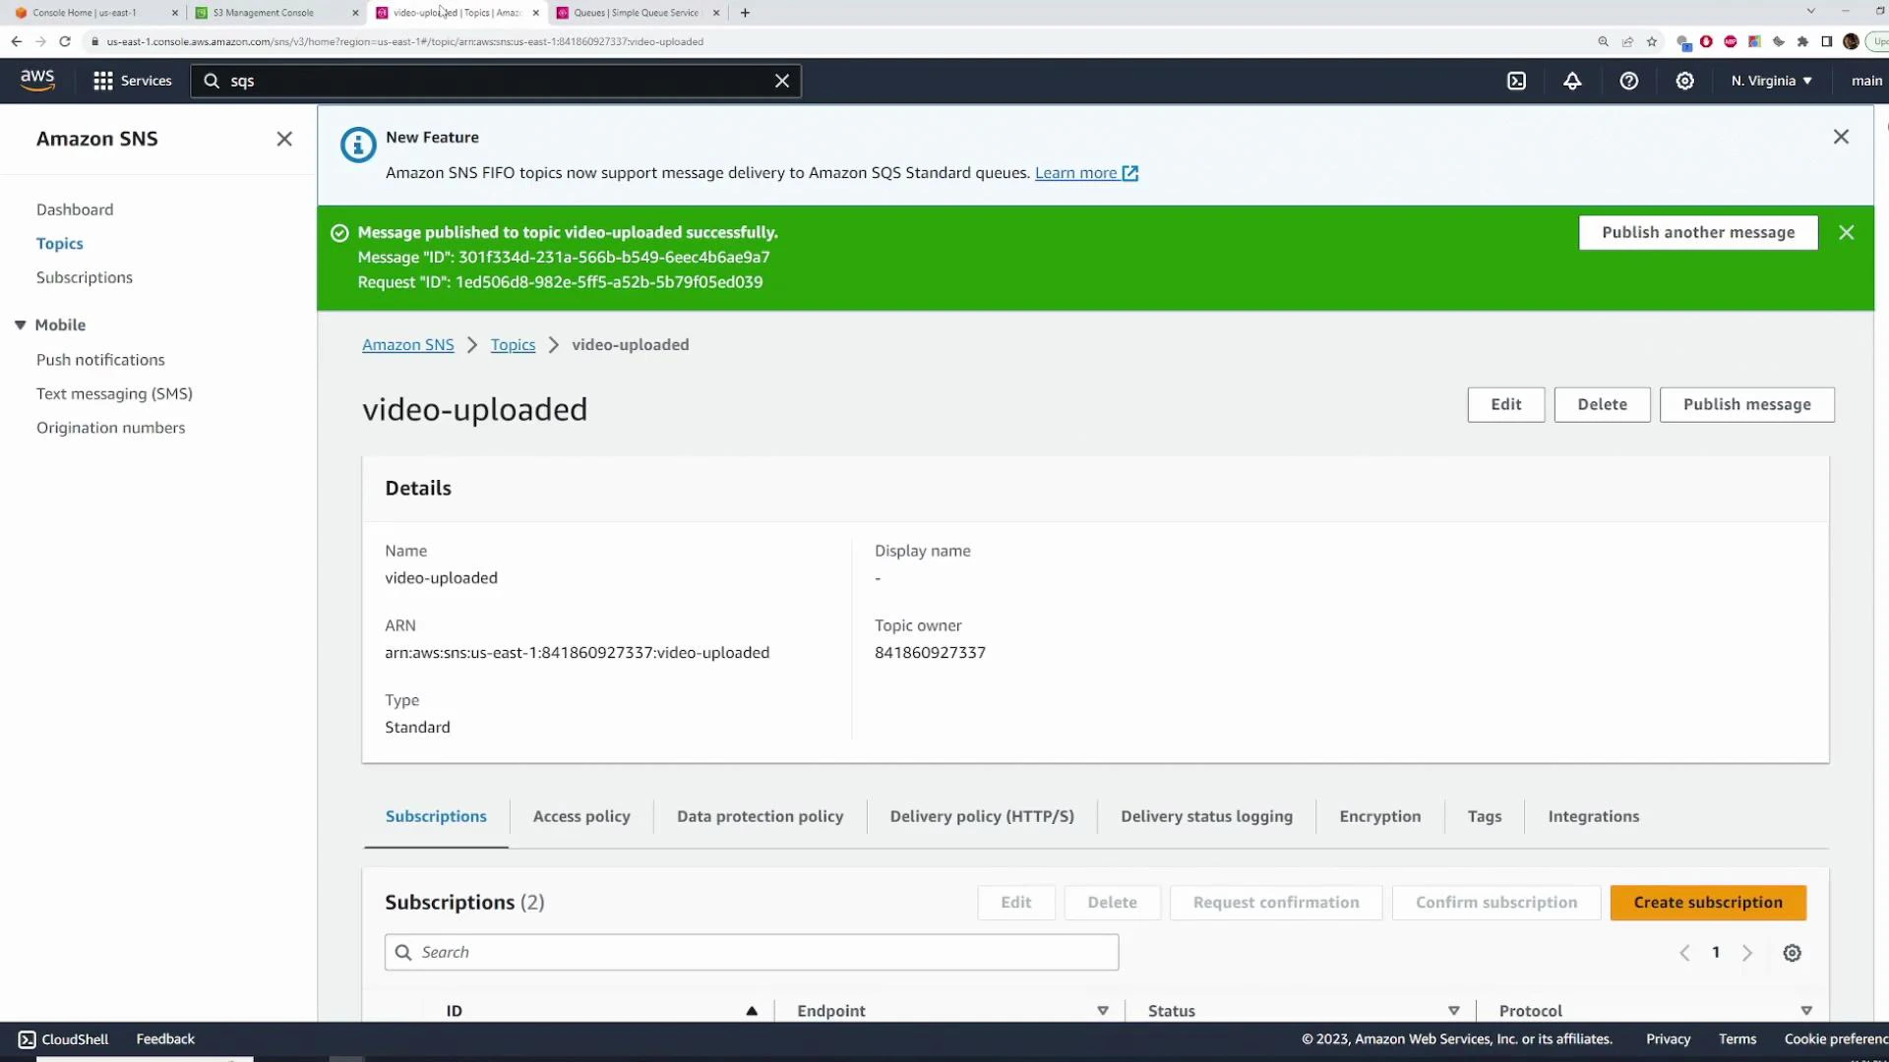Check AWS notifications via the bell icon
This screenshot has width=1889, height=1062.
[x=1571, y=81]
